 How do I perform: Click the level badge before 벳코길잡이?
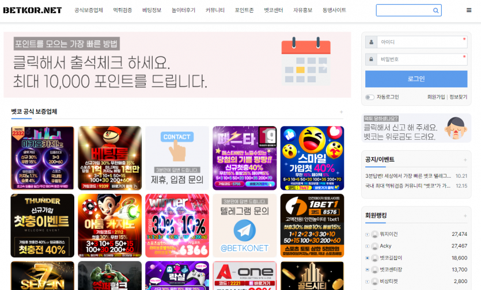point(367,258)
